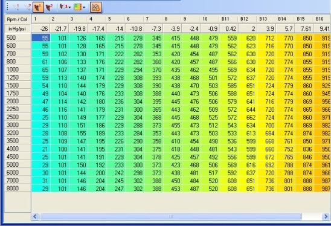Click cell 641 in the 2000 rpm row
Image resolution: width=331 pixels, height=226 pixels.
(248, 102)
